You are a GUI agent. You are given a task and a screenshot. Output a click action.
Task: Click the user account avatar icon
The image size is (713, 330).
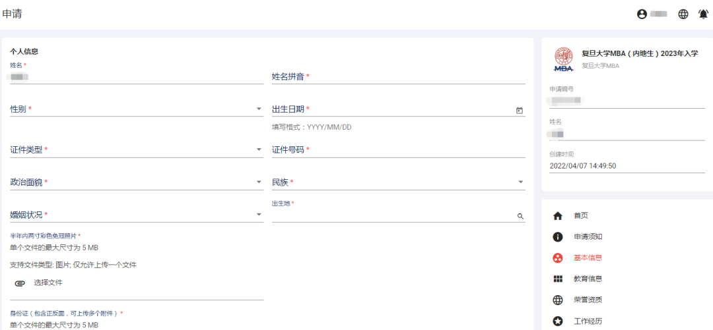pos(642,14)
